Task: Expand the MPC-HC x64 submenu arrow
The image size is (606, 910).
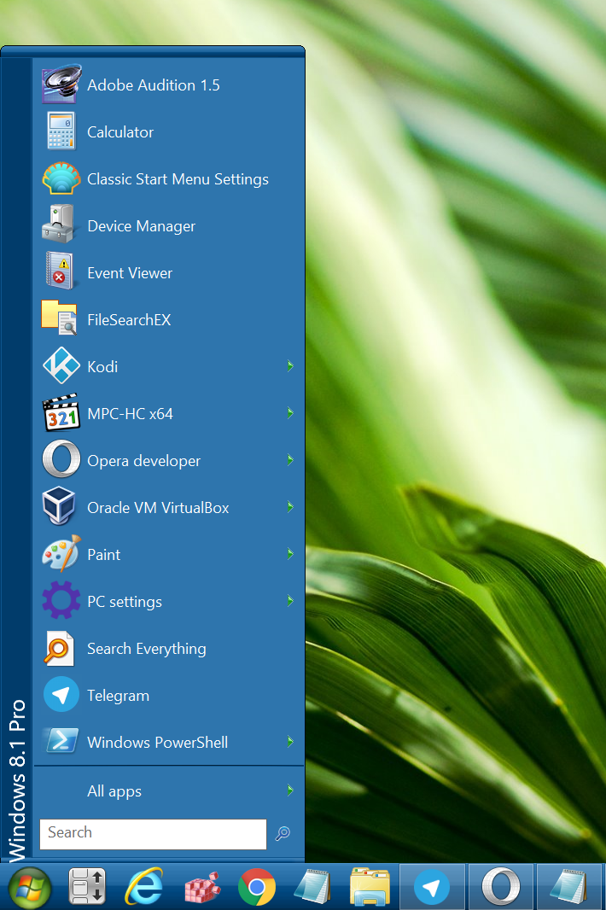Action: point(290,413)
